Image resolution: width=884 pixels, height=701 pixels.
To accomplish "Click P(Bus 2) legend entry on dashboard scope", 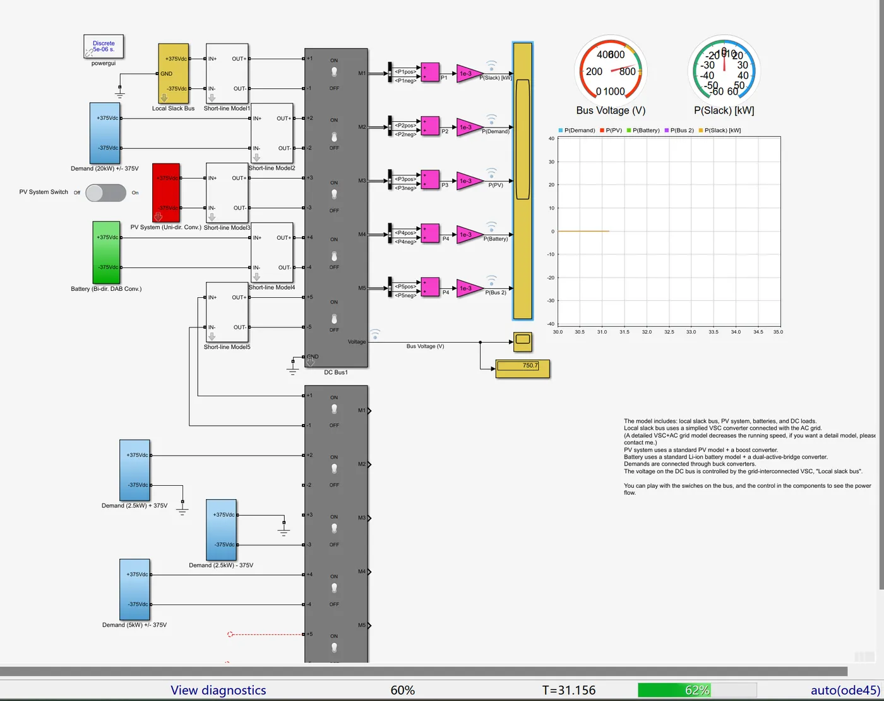I will tap(679, 131).
